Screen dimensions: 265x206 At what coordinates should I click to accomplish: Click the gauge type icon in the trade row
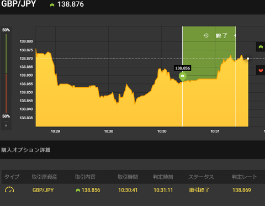(9, 189)
